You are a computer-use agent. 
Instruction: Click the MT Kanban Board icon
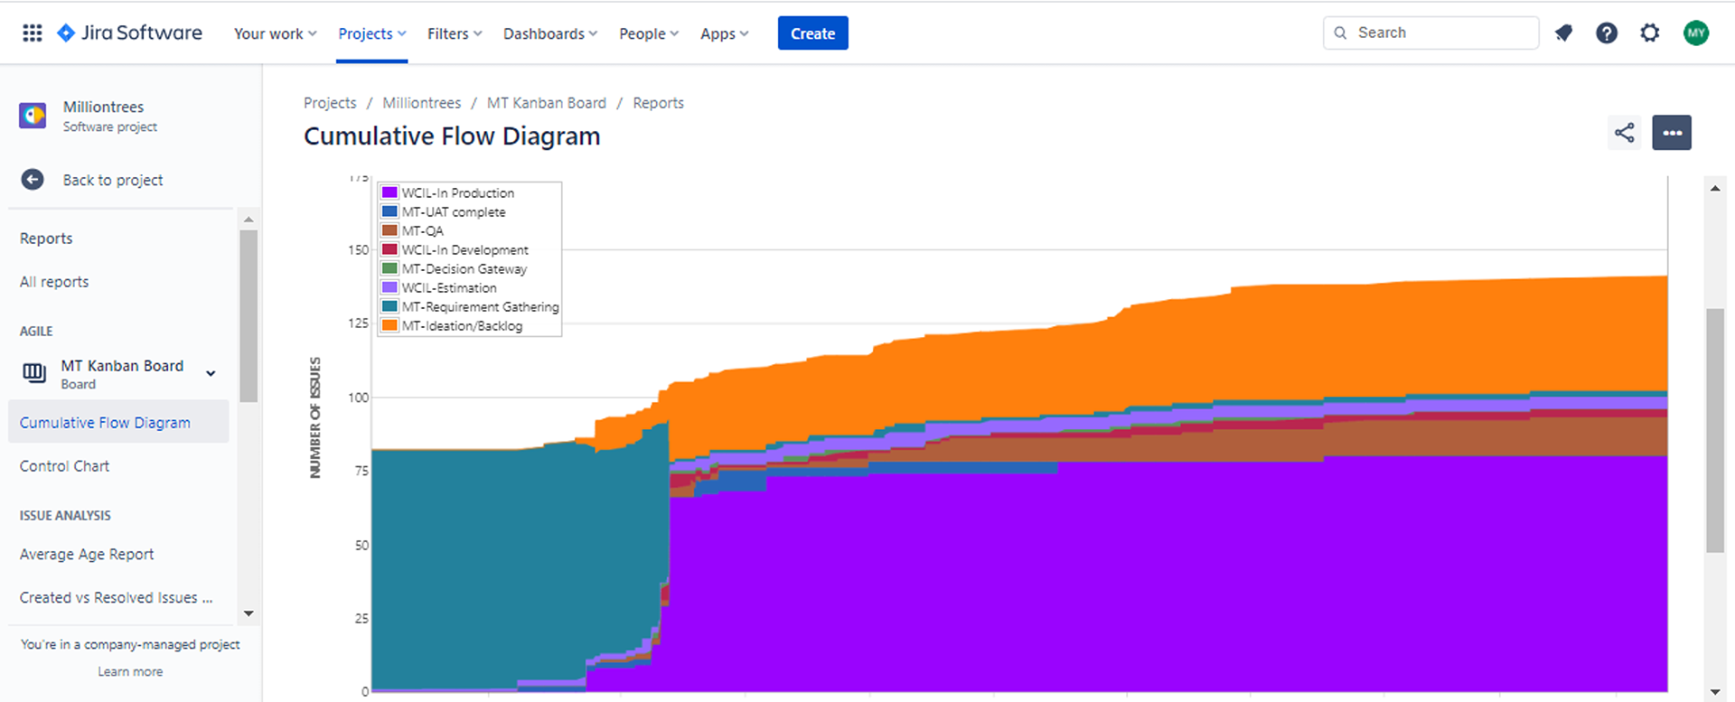click(34, 373)
